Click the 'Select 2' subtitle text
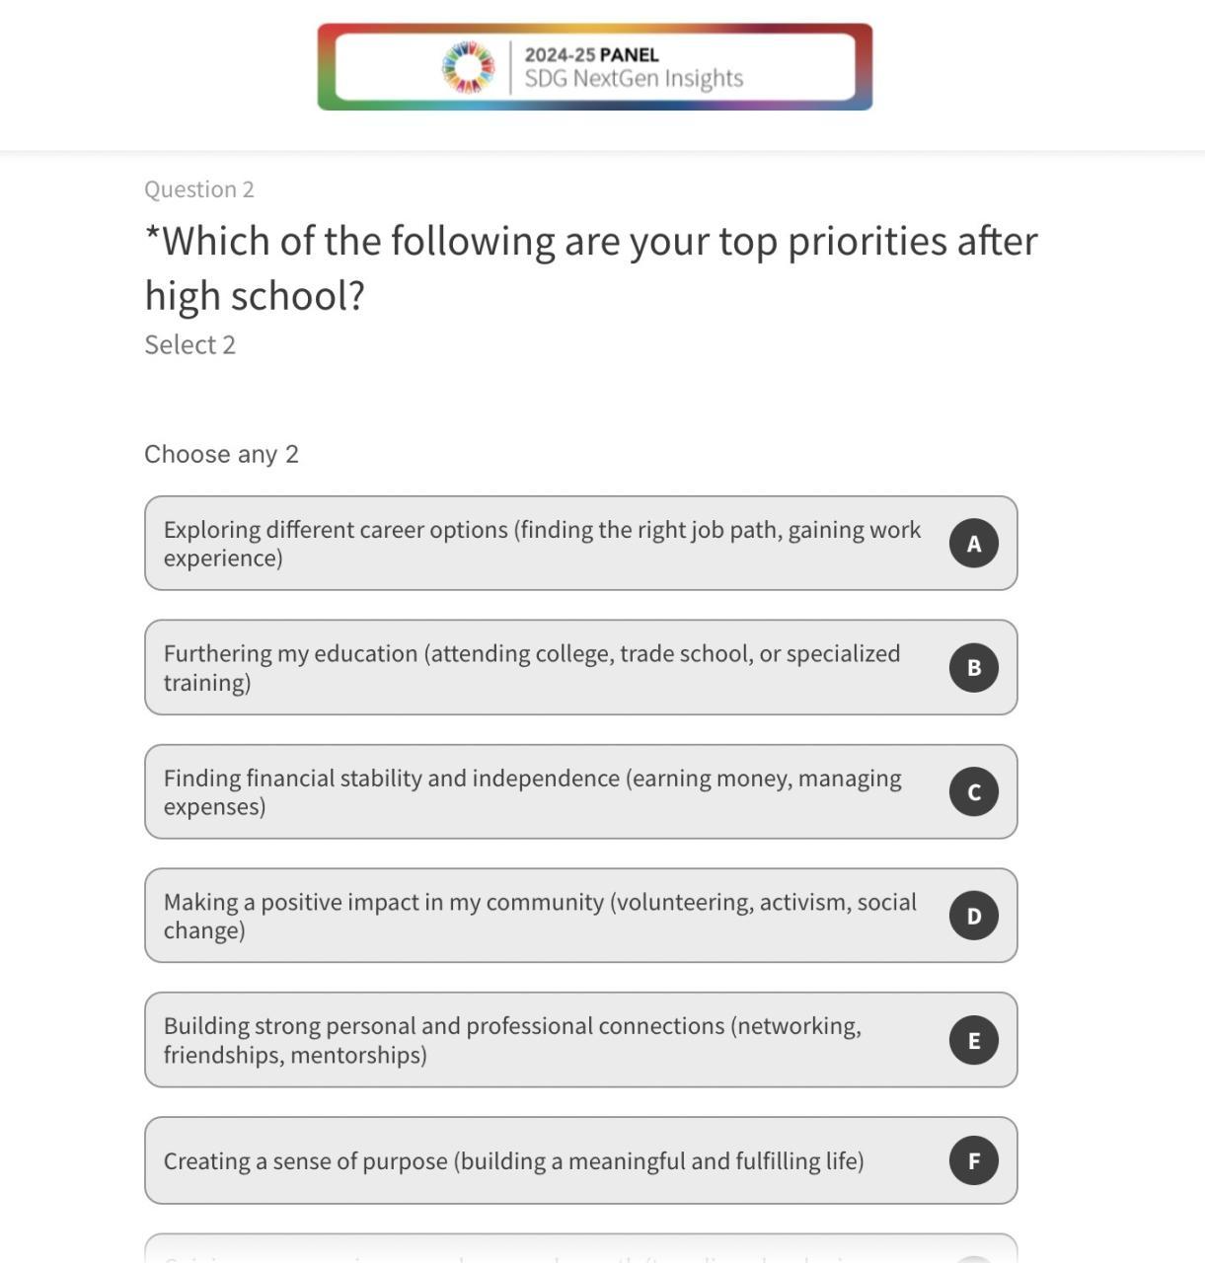This screenshot has height=1263, width=1205. pos(189,345)
